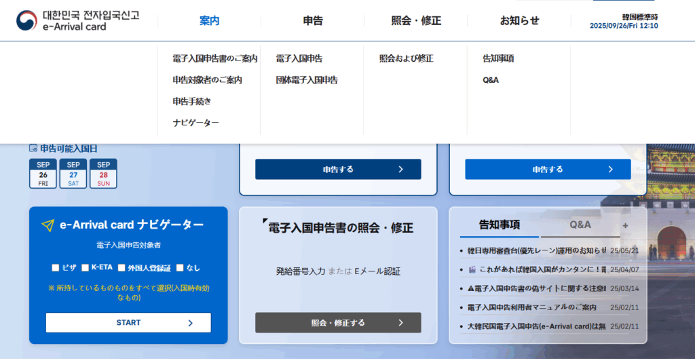
Task: Click the plus icon in notice panel
Action: (625, 225)
